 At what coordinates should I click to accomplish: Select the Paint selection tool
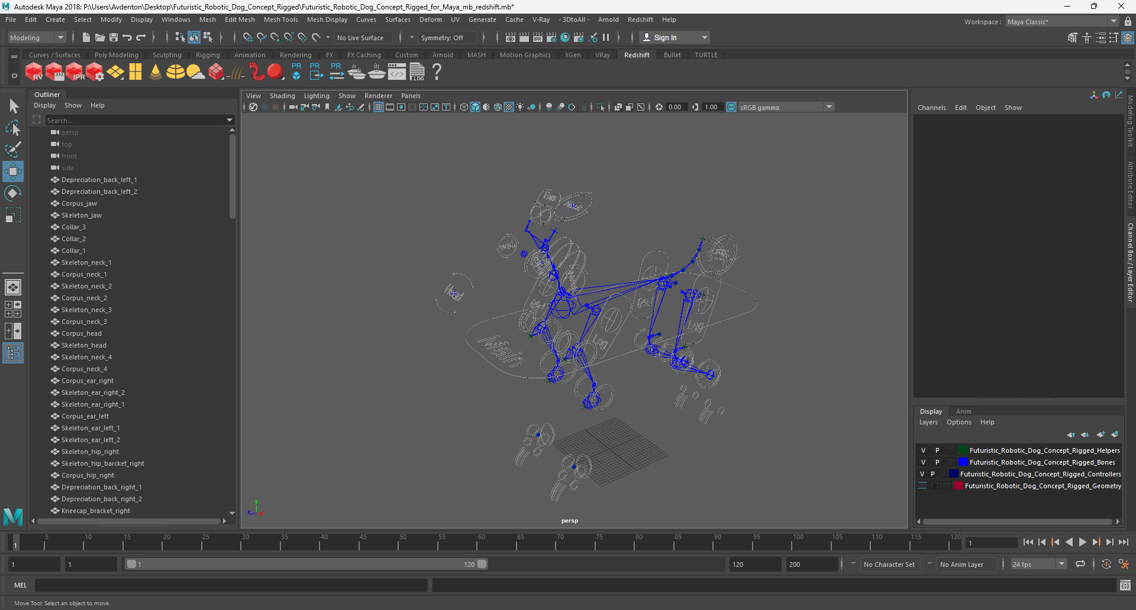pos(13,150)
